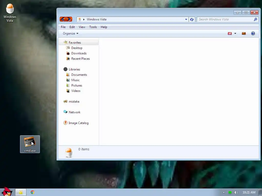The image size is (262, 196).
Task: Open Recent Places from Favorites
Action: click(x=81, y=58)
